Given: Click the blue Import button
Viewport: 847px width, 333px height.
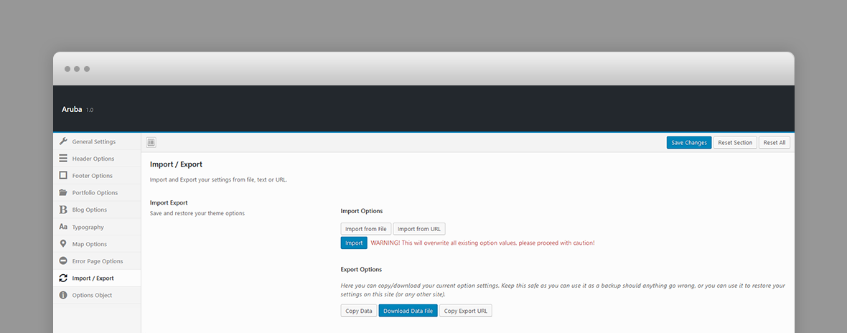Looking at the screenshot, I should click(354, 243).
